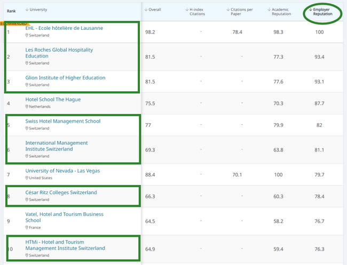
Task: Open EHL - Ecole hôtelière de Lausanne
Action: point(64,28)
